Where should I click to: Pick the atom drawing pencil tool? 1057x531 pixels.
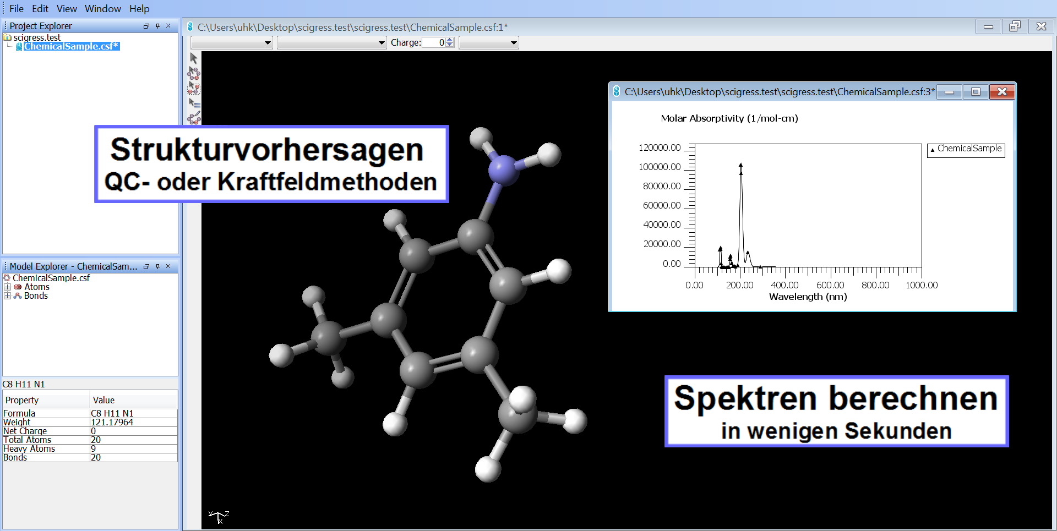(x=193, y=118)
